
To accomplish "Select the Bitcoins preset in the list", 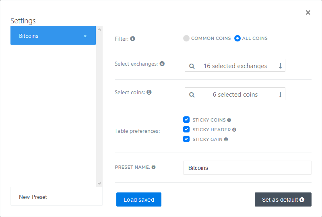I will point(53,35).
